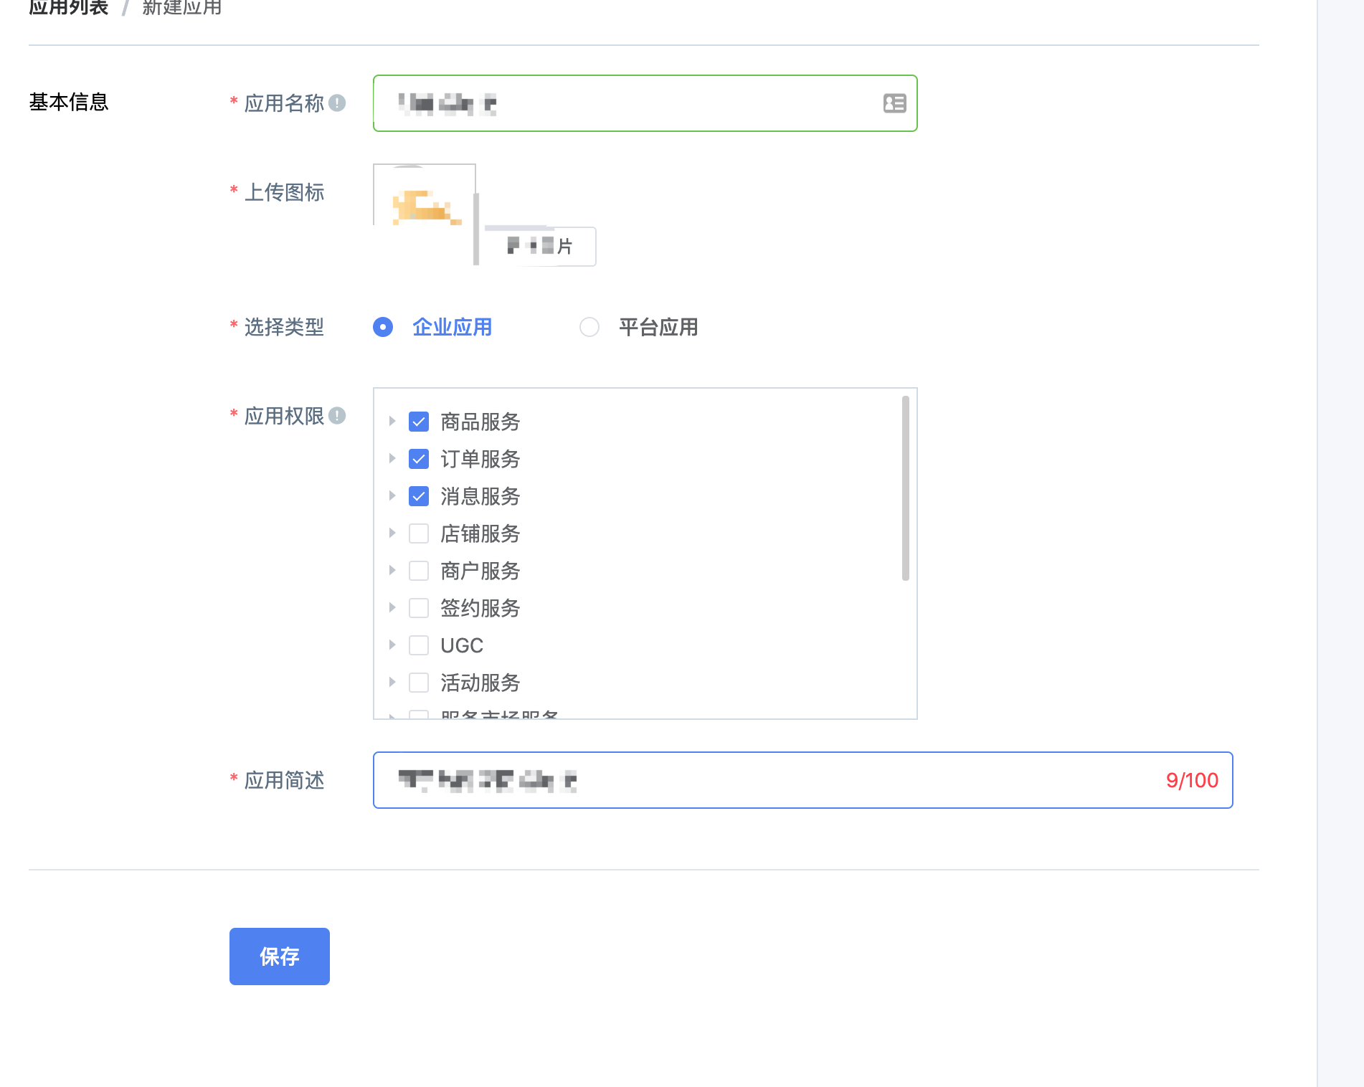Check the 签约服务 permission
This screenshot has height=1087, width=1364.
pyautogui.click(x=418, y=608)
